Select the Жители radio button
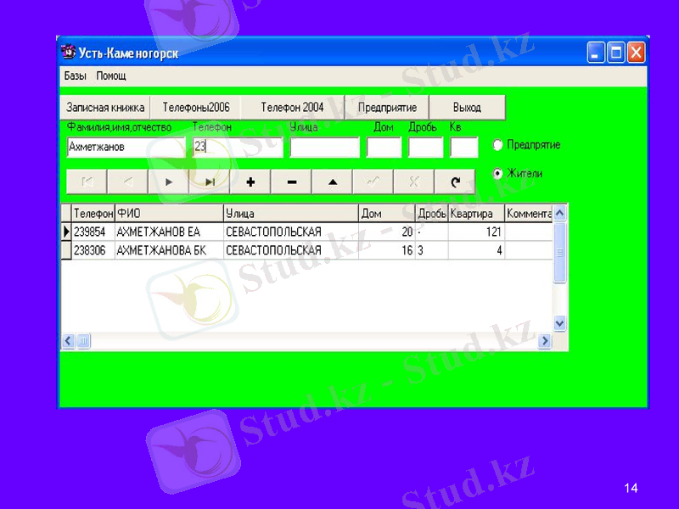Viewport: 679px width, 509px height. [x=498, y=173]
